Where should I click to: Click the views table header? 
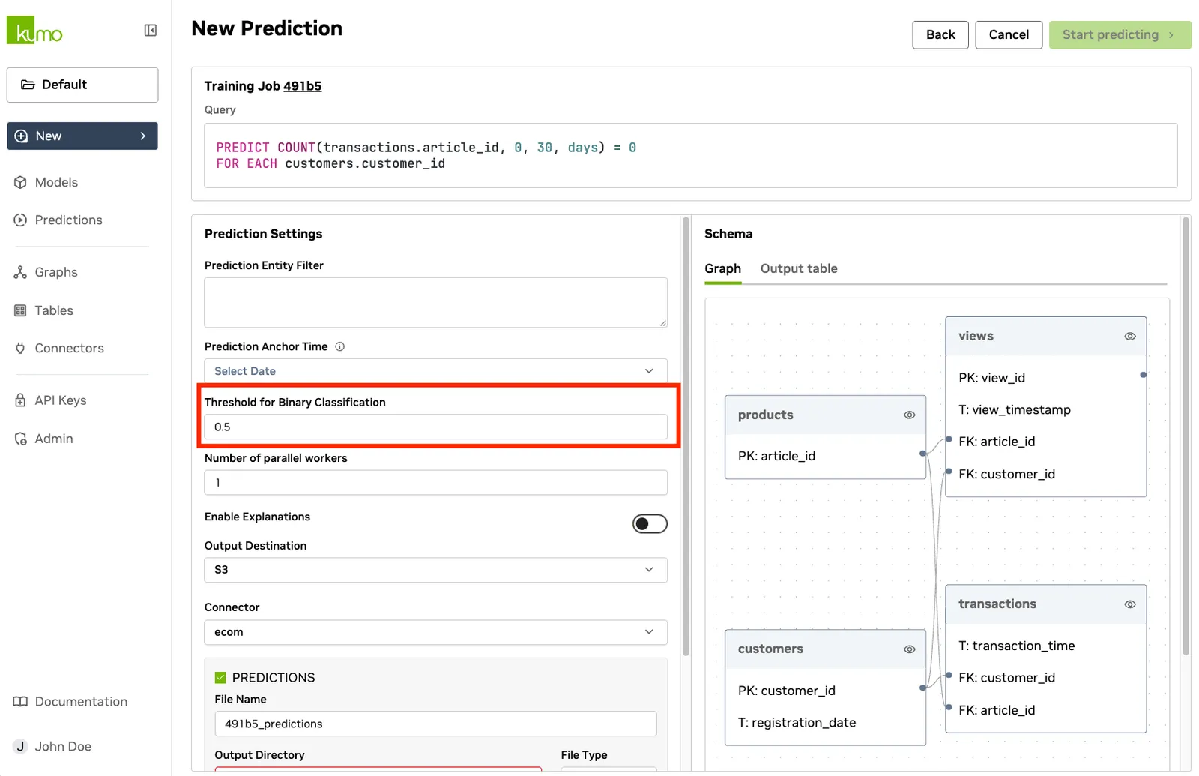point(1046,336)
